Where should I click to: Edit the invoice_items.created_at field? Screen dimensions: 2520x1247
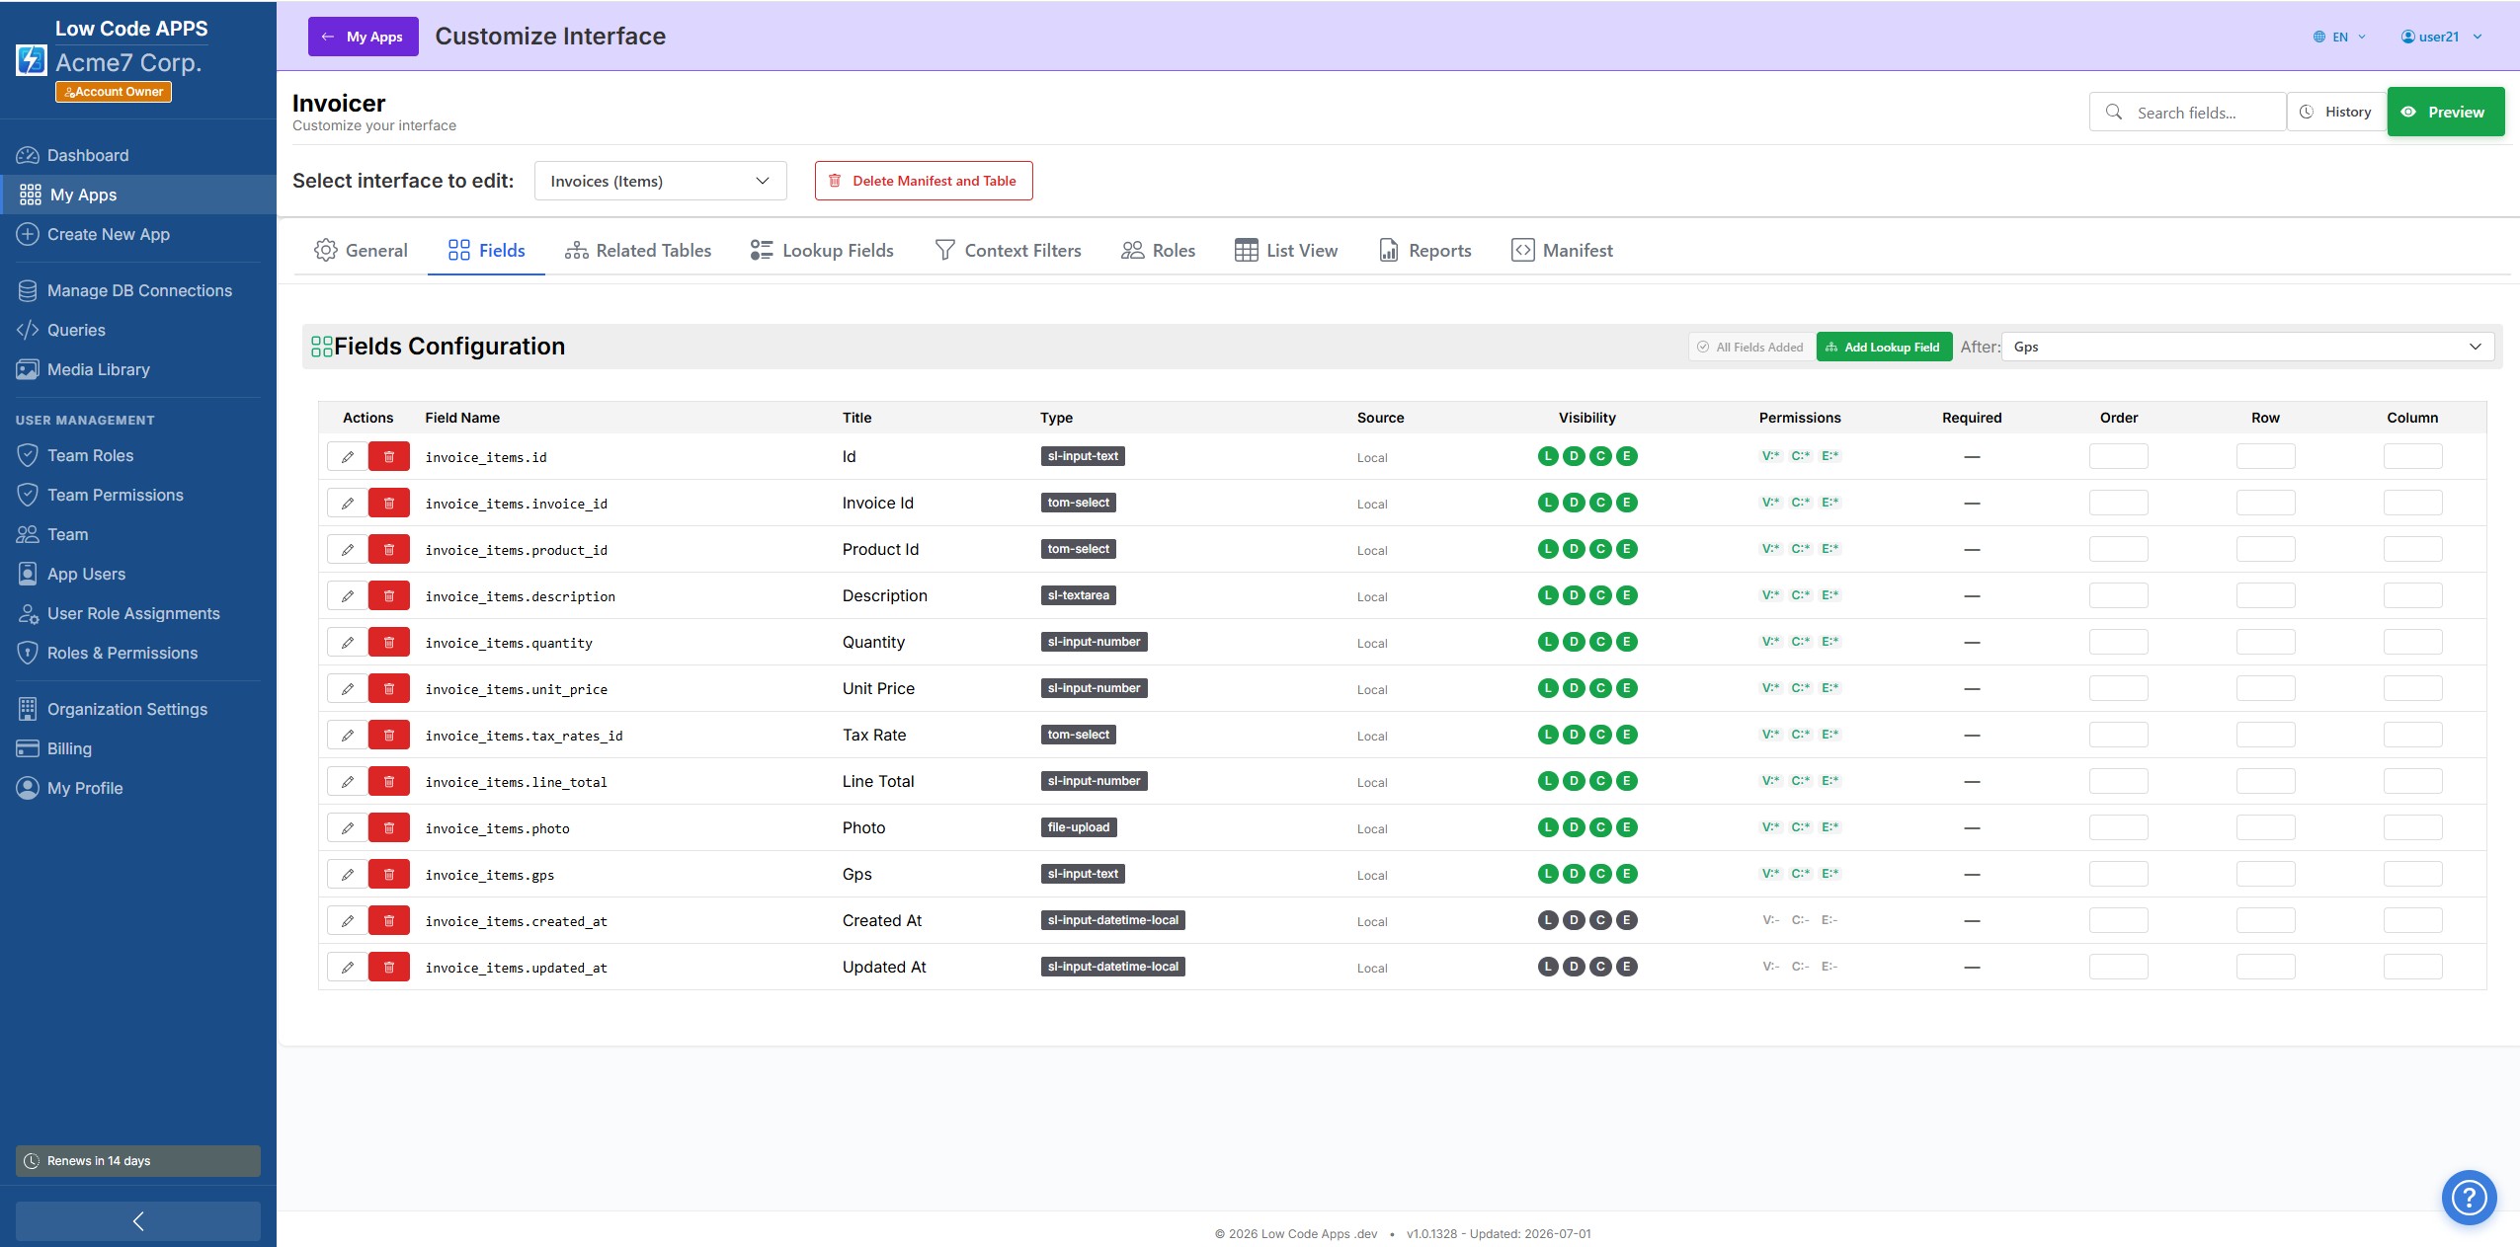(x=347, y=921)
